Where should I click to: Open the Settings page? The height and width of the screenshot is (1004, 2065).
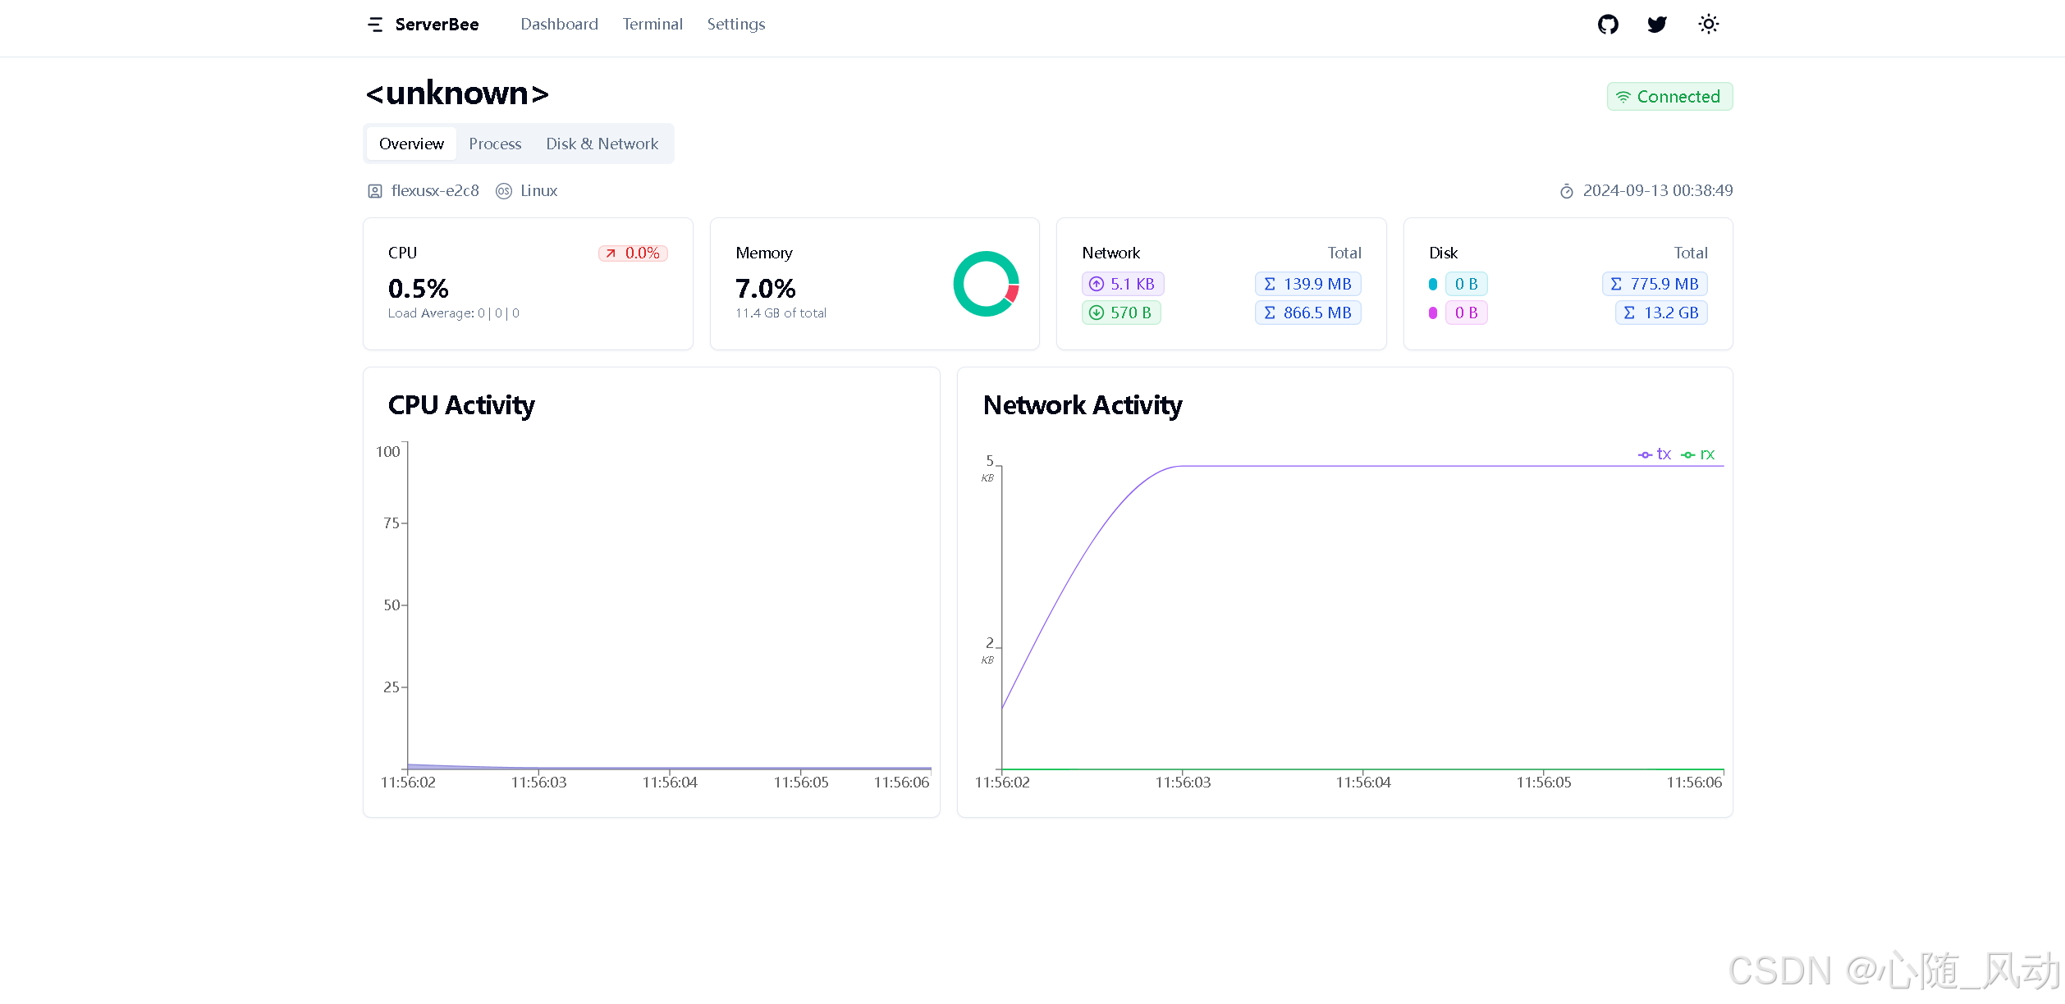pos(736,25)
